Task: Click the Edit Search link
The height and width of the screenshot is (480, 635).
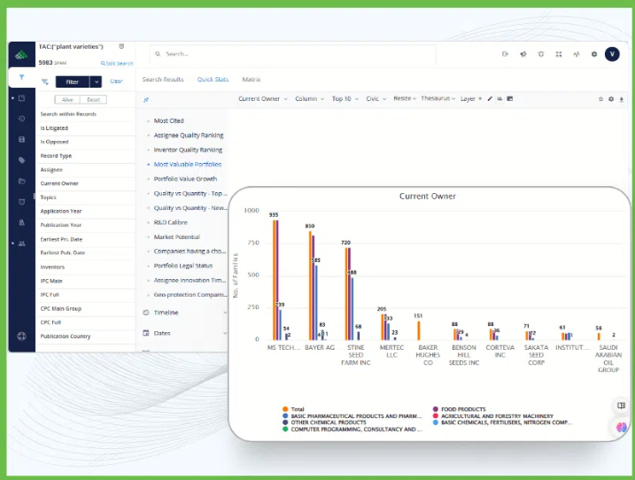Action: tap(117, 64)
